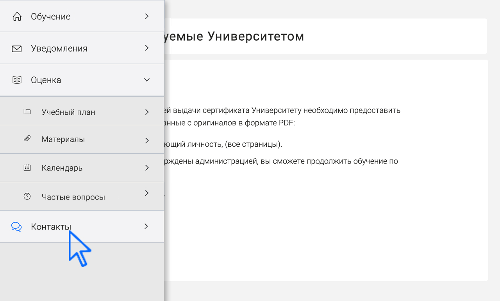Go to Частые вопросы submenu item
This screenshot has width=500, height=301.
click(82, 196)
